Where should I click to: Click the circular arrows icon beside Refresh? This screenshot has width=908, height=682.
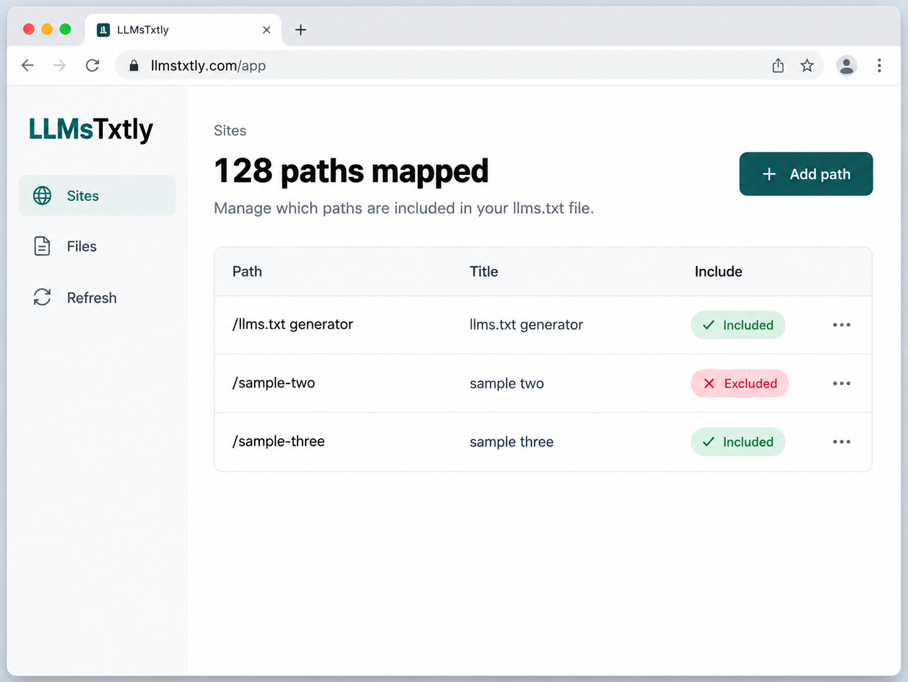point(42,297)
